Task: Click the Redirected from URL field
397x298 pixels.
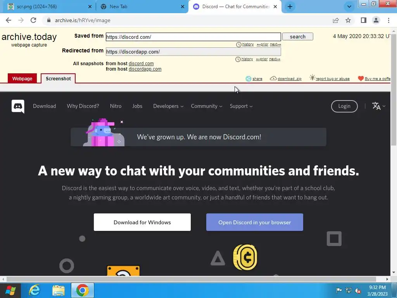Action: point(193,52)
